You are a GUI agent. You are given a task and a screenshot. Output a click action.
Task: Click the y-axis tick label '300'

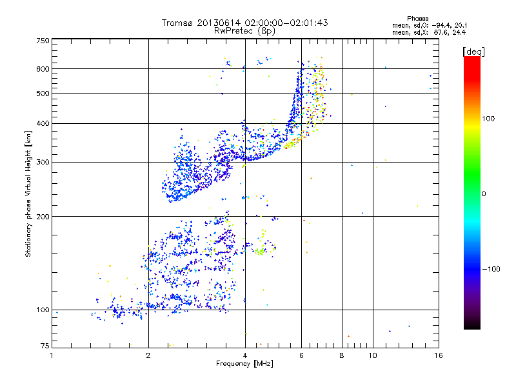(x=43, y=163)
